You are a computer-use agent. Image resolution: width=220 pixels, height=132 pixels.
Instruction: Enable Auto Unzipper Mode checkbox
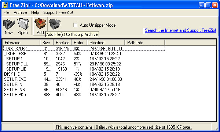click(76, 25)
